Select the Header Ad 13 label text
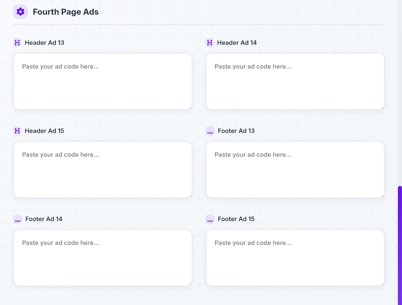This screenshot has width=402, height=305. (x=44, y=43)
